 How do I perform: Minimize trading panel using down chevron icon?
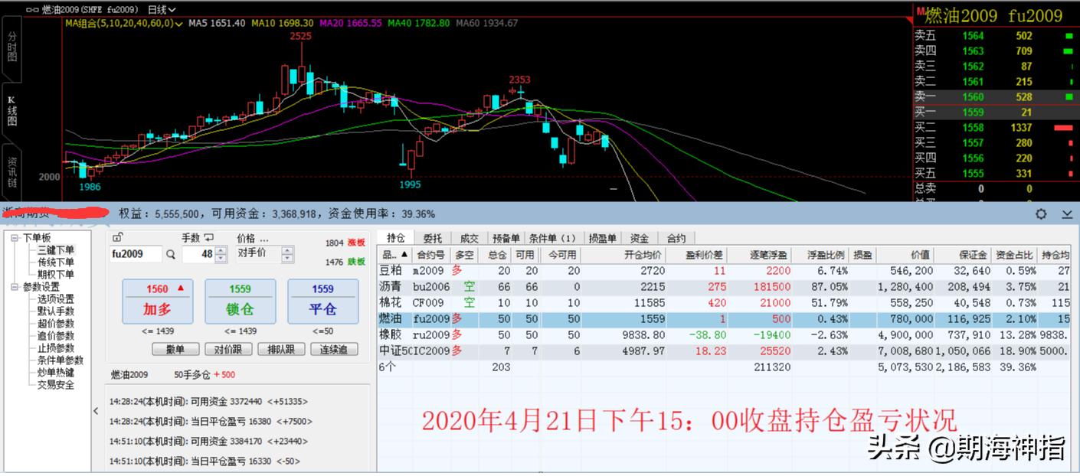[1065, 215]
